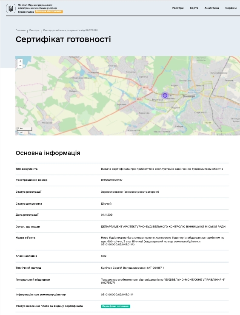
Task: Go to Реєстри breadcrumb link
Action: coord(34,30)
